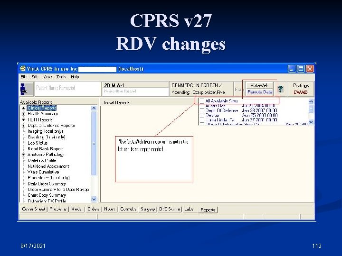Click the VistA CPRS title bar app icon

[23, 69]
